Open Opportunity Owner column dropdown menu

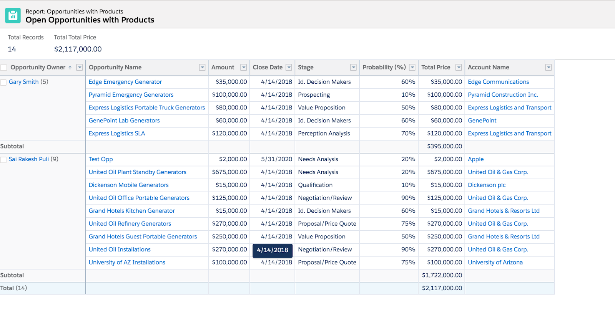click(80, 68)
